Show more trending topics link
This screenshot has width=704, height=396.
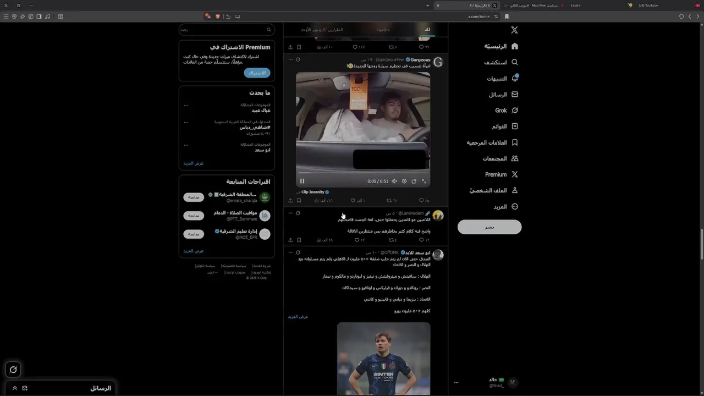(194, 163)
